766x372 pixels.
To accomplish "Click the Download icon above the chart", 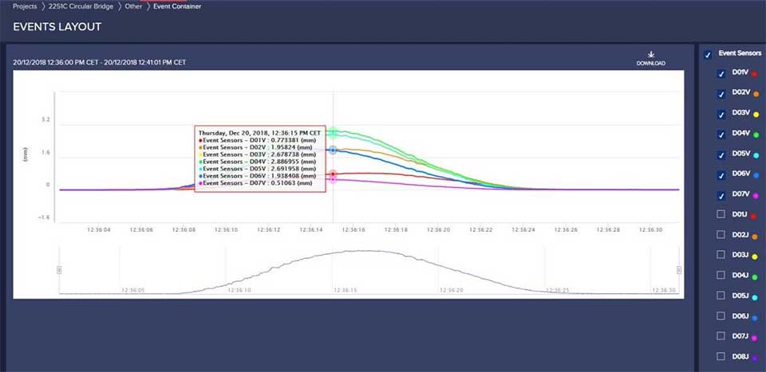I will point(650,55).
